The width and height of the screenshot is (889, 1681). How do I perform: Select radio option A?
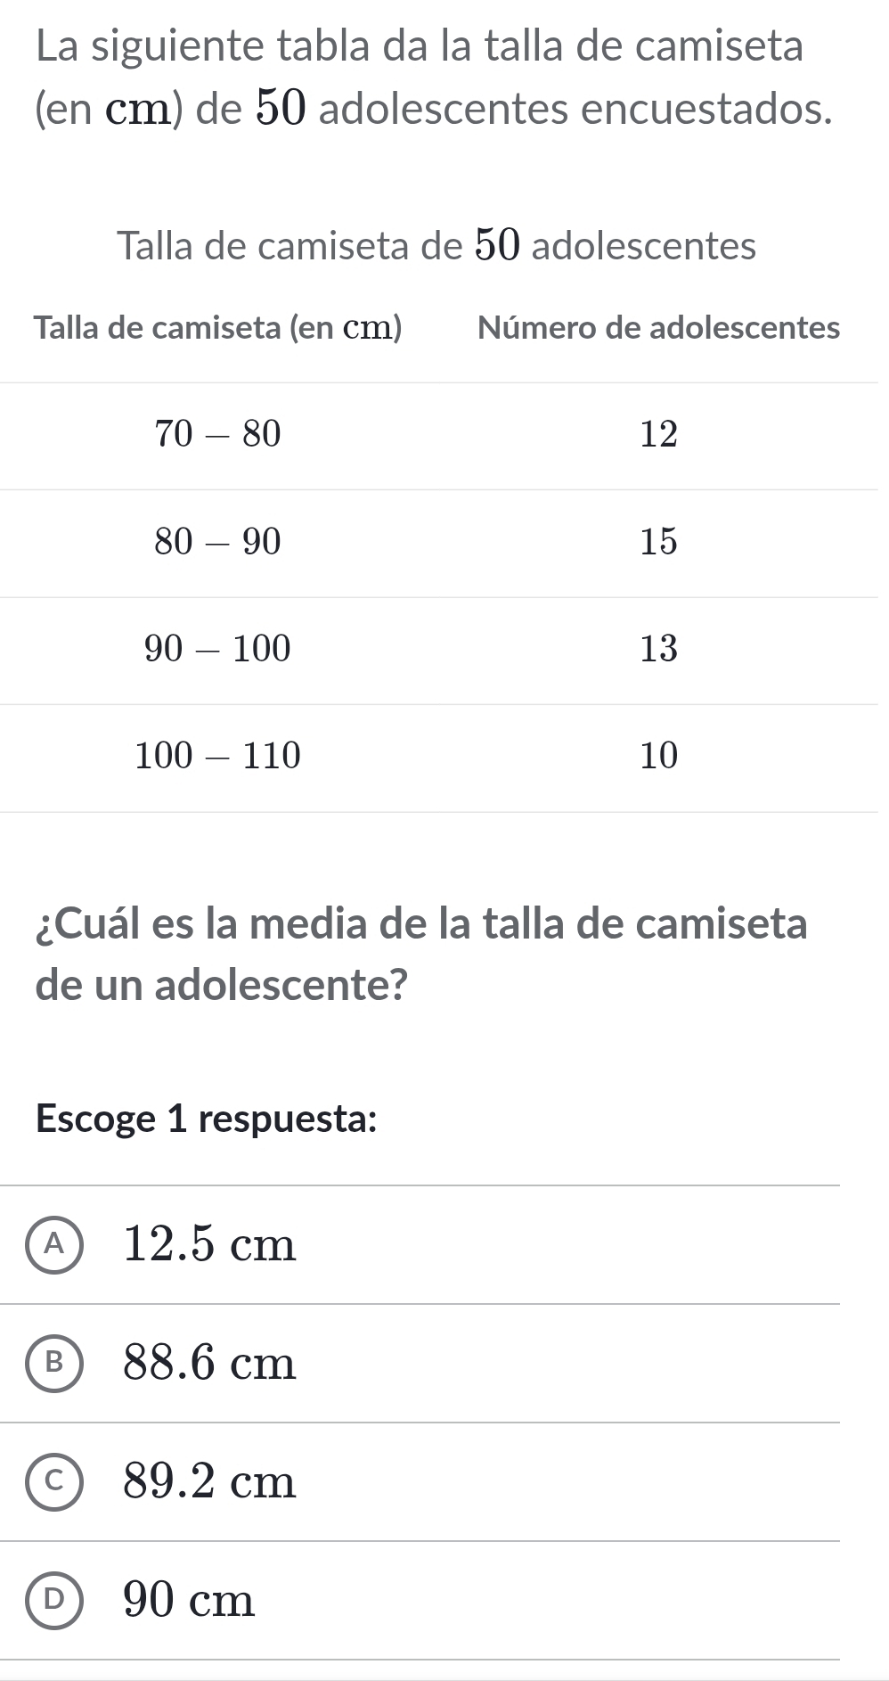click(x=55, y=1245)
